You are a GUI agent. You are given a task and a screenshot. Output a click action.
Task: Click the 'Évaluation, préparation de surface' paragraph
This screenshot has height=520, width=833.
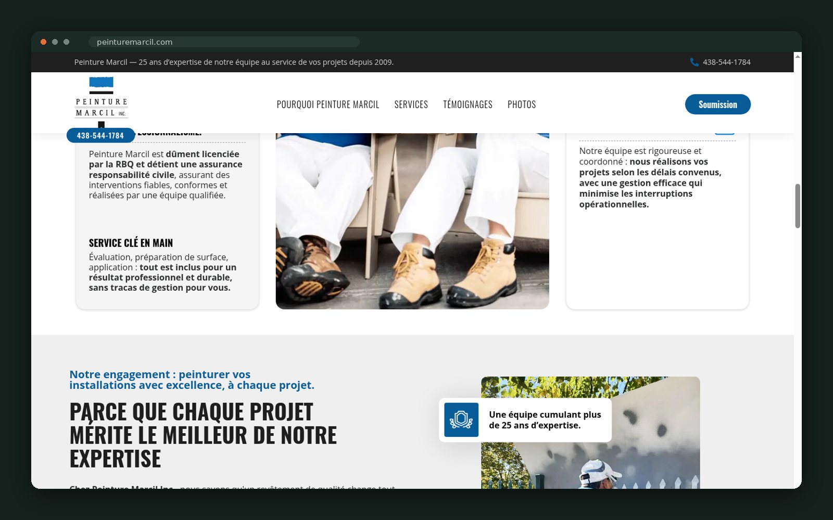[162, 272]
